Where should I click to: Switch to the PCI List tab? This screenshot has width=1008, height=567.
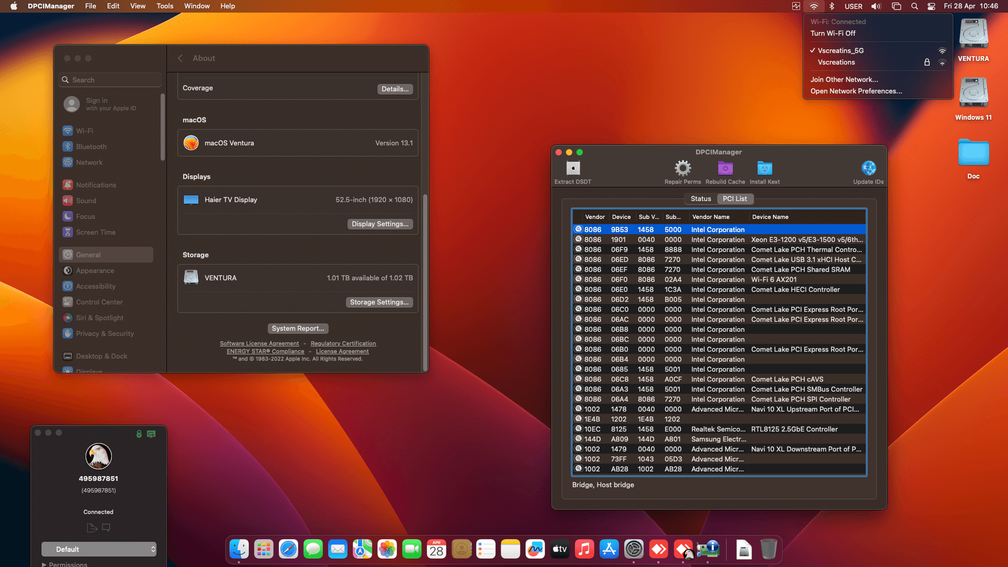(x=734, y=198)
